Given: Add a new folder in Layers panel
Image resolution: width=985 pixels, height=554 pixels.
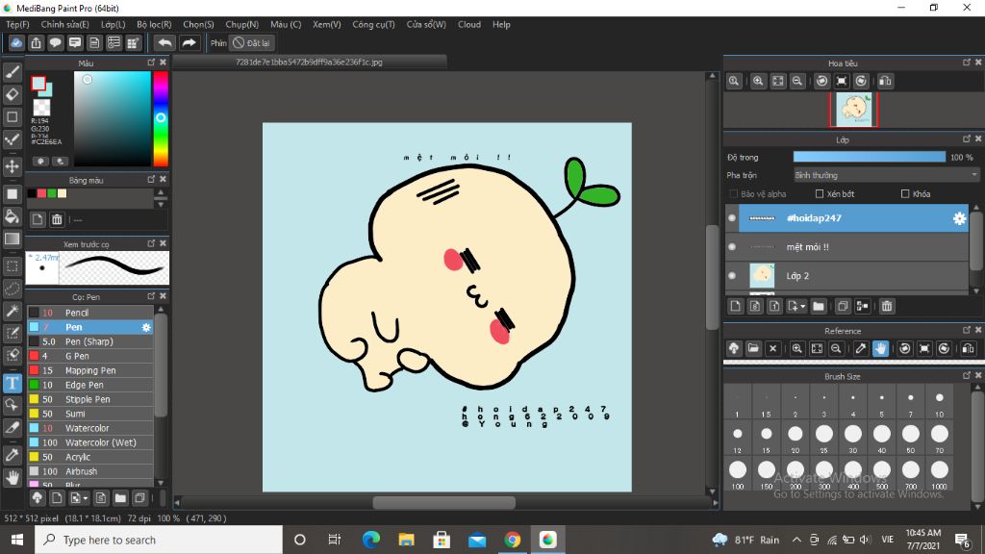Looking at the screenshot, I should (818, 306).
